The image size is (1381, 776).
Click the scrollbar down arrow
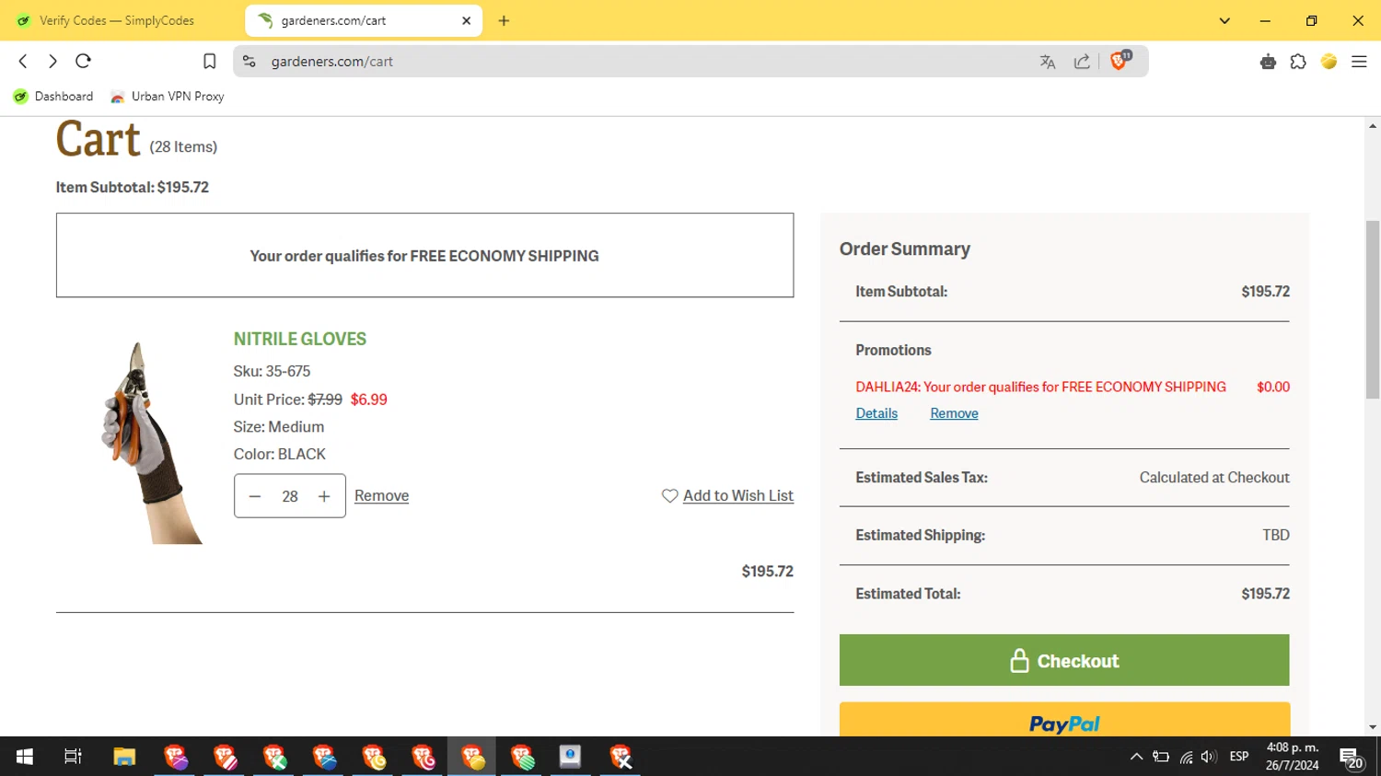pos(1373,727)
